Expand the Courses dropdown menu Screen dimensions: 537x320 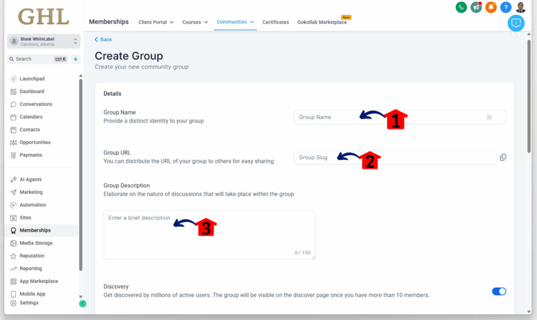(195, 22)
